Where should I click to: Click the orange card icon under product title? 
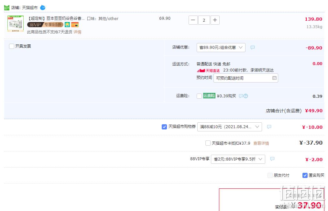75,25
